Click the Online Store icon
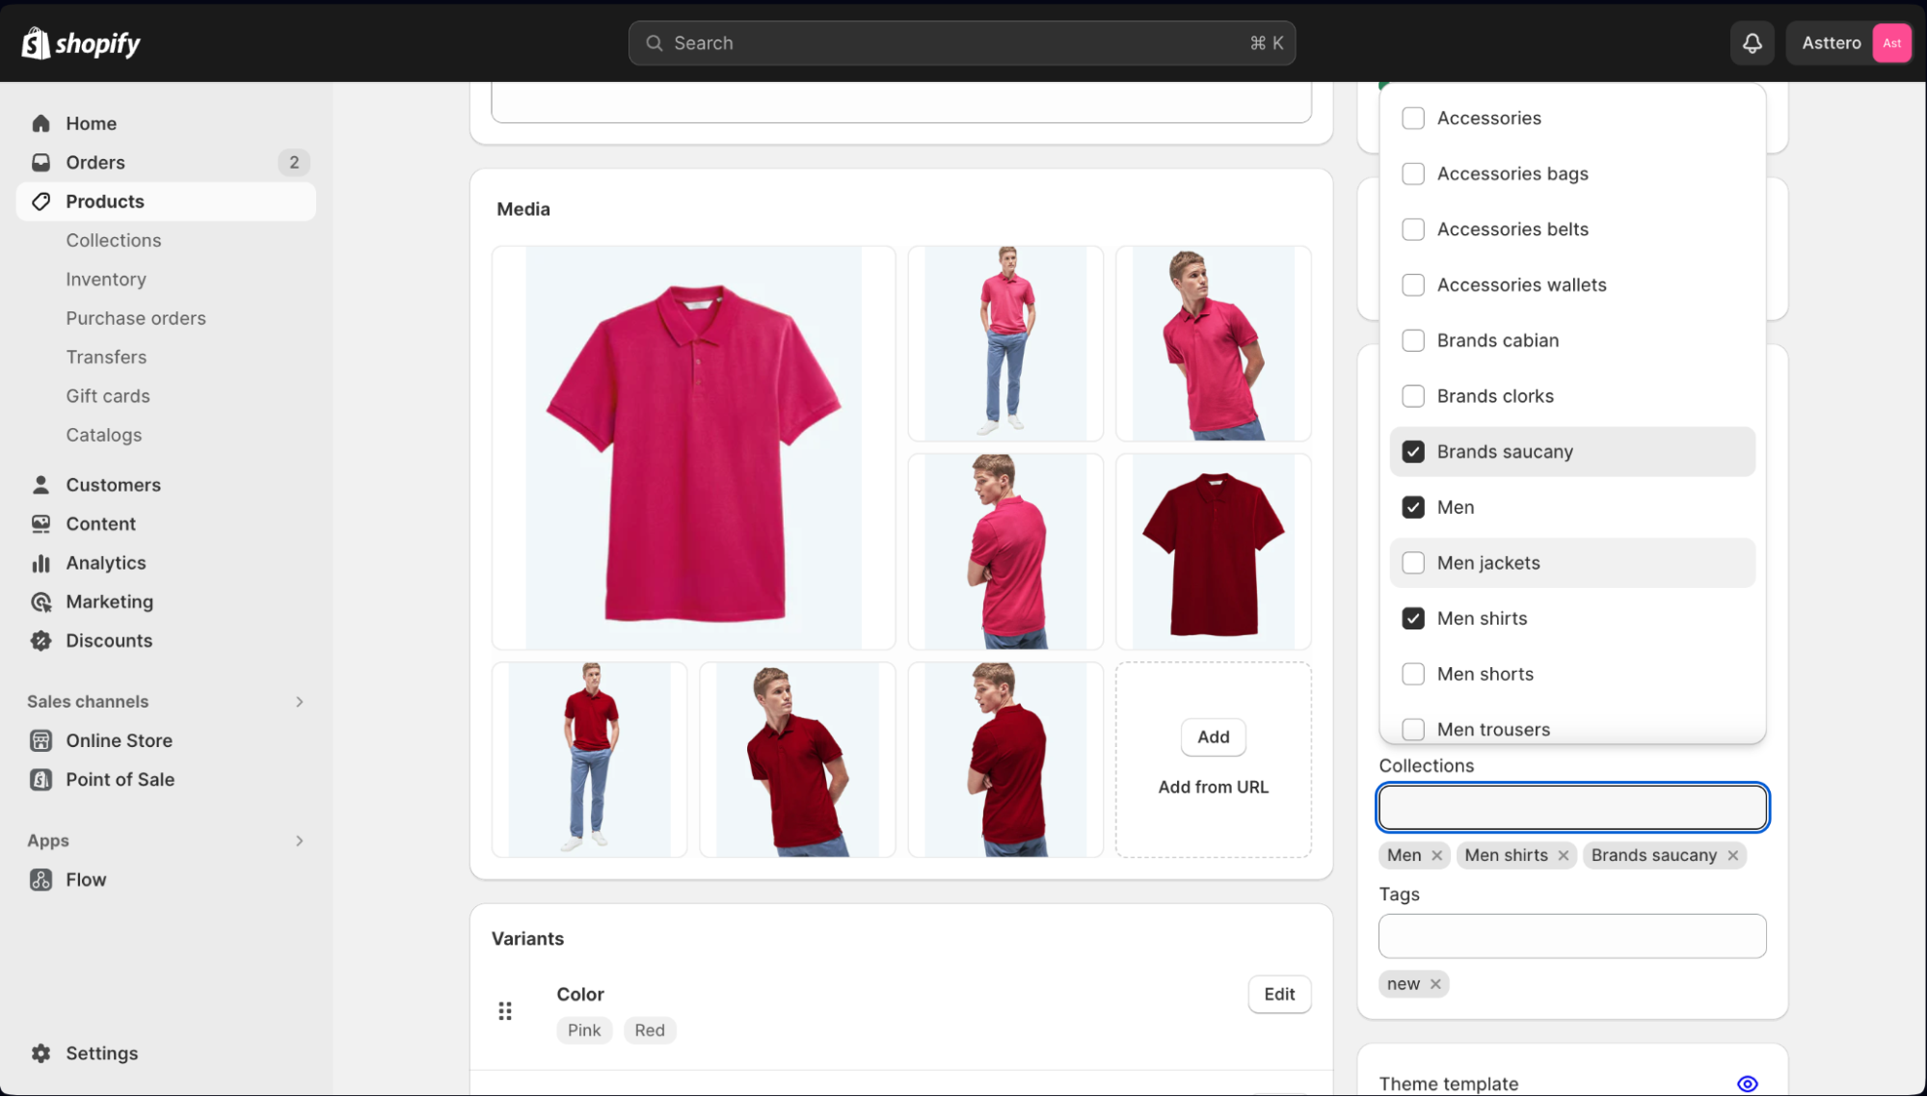Screen dimensions: 1927x1097 pyautogui.click(x=40, y=740)
